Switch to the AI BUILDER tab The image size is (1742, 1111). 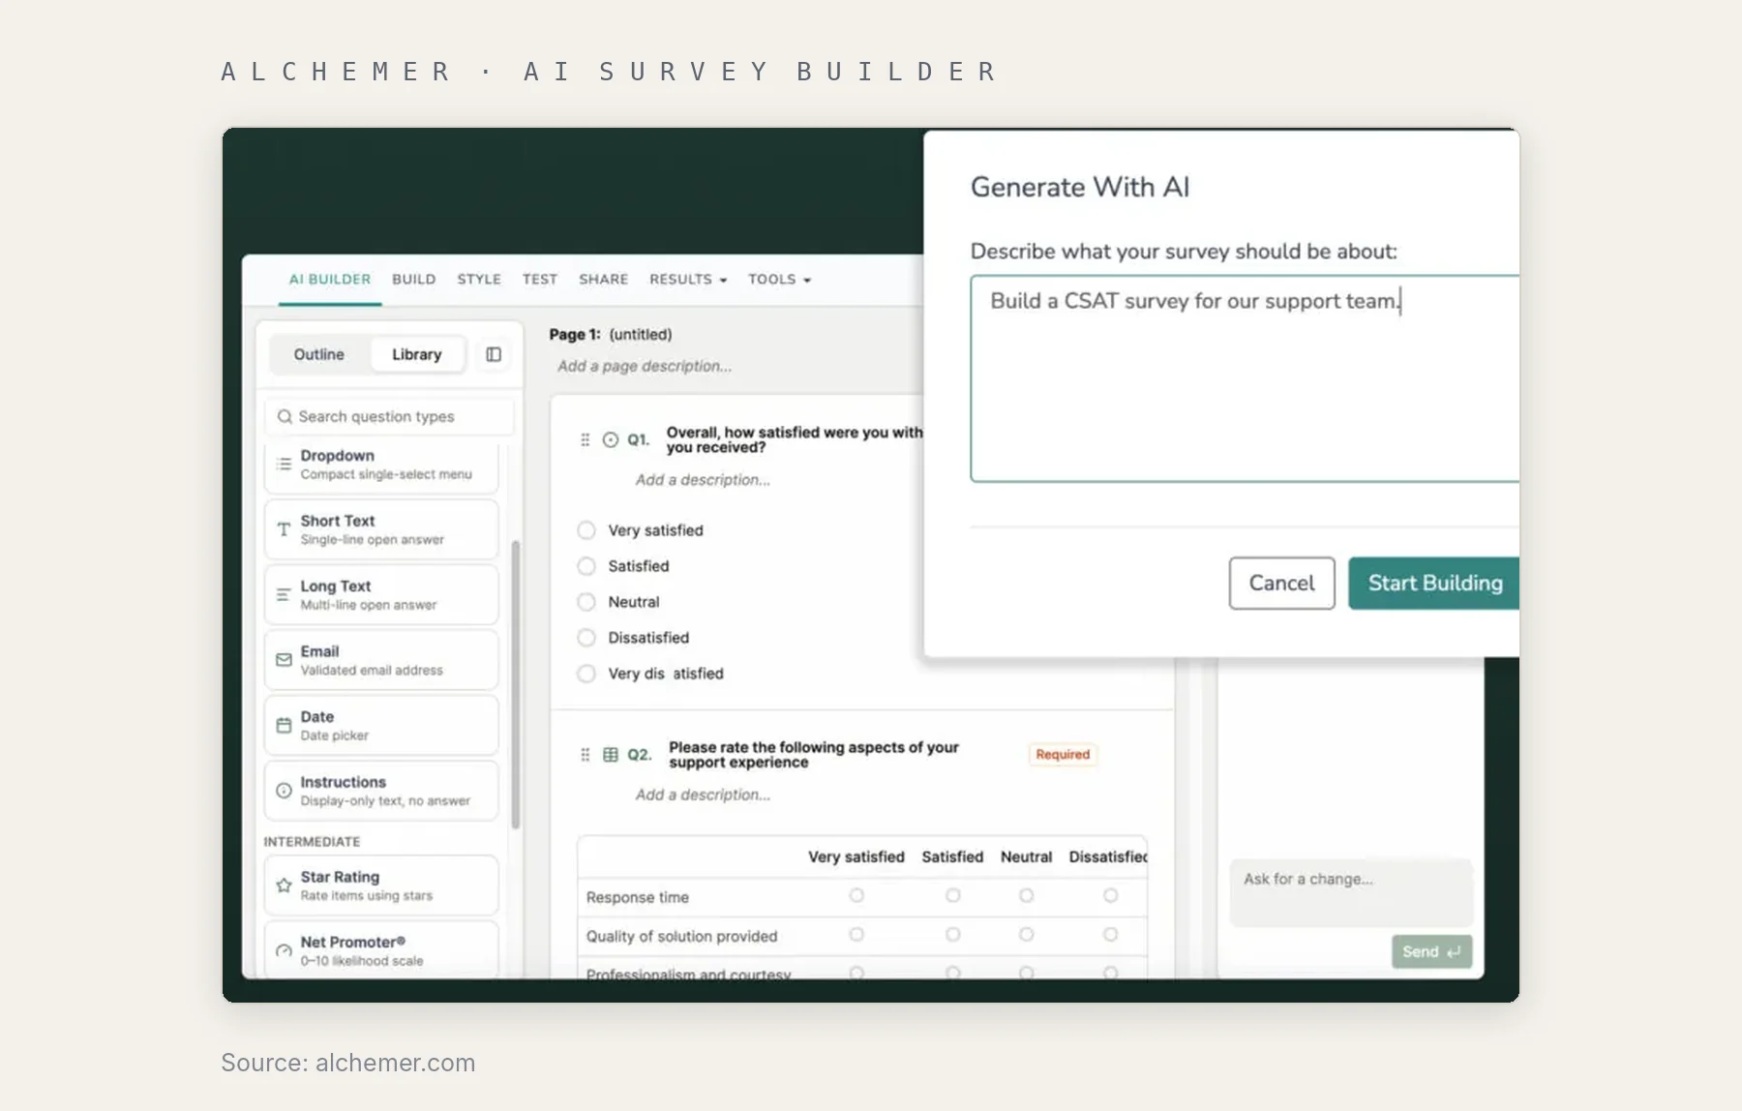tap(330, 280)
